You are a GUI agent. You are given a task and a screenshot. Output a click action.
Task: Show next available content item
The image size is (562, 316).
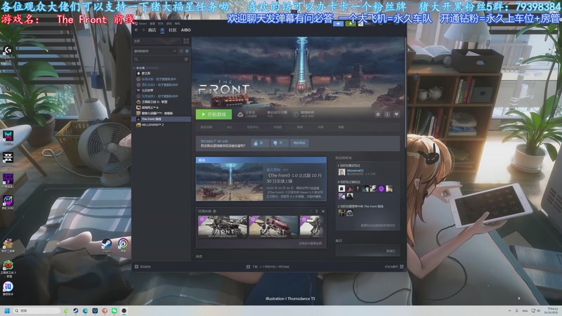point(317,211)
